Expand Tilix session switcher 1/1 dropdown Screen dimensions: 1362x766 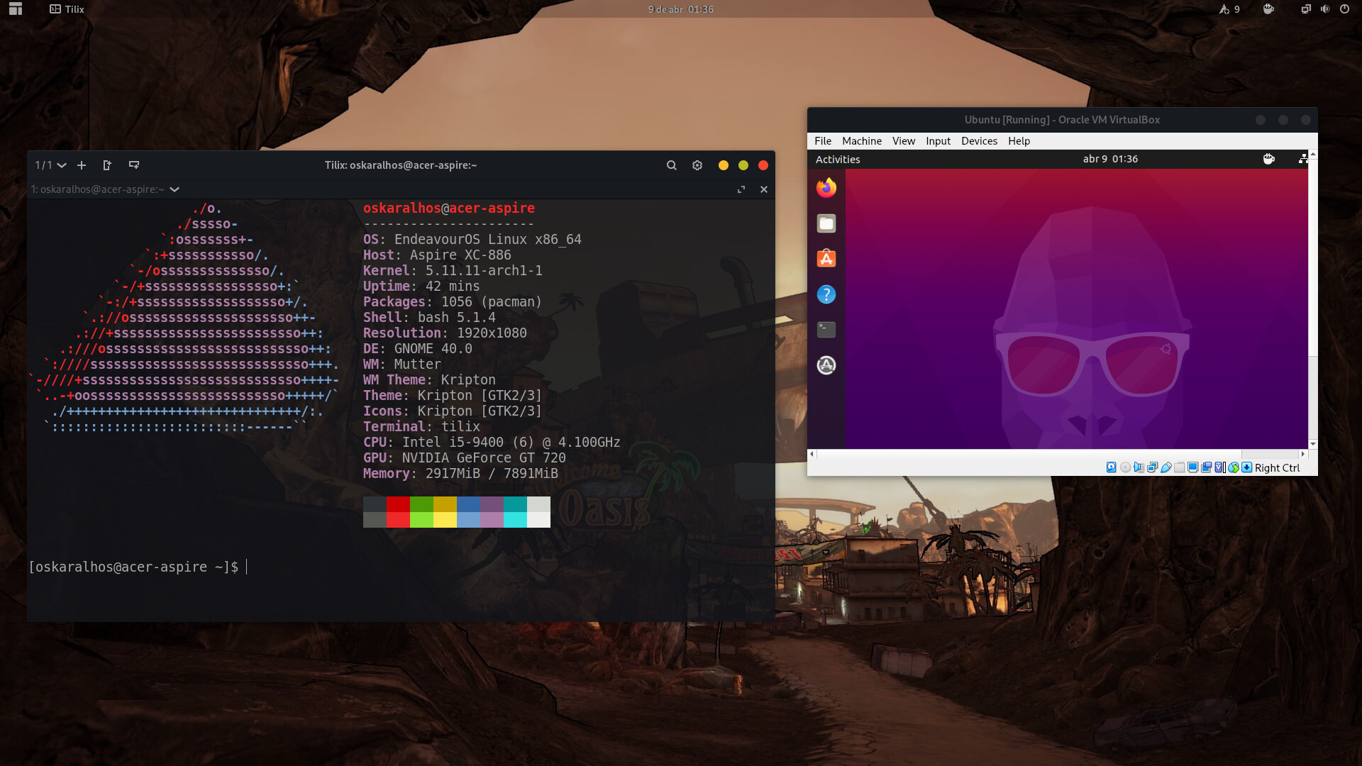50,165
